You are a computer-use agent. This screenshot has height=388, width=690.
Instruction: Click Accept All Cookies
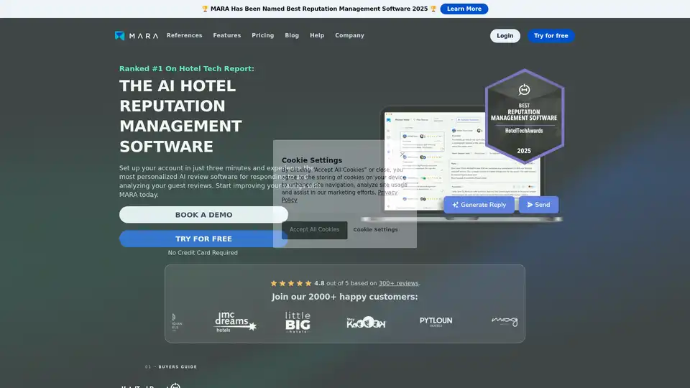(314, 230)
